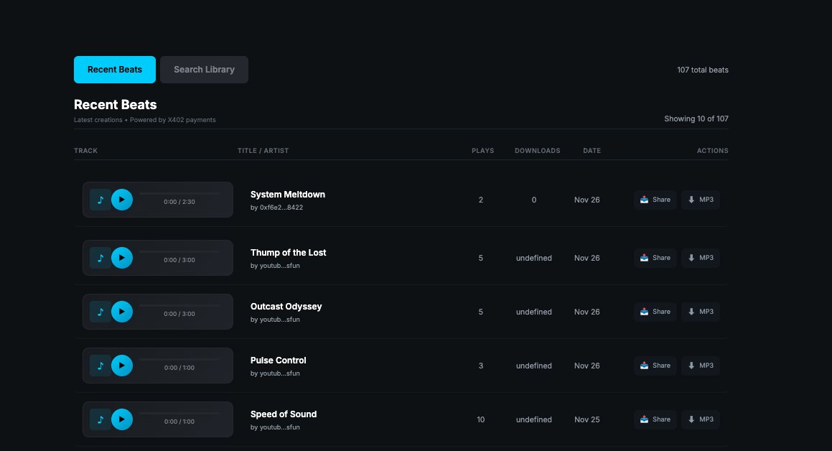The width and height of the screenshot is (832, 451).
Task: Play the Pulse Control track
Action: pos(122,366)
